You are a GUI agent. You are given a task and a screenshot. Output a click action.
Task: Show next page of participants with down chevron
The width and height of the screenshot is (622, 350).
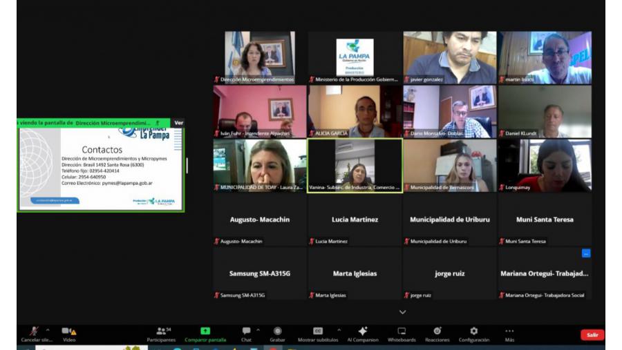click(402, 312)
